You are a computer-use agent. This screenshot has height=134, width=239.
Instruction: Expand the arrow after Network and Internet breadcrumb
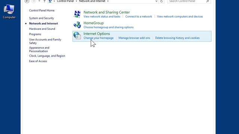[108, 1]
